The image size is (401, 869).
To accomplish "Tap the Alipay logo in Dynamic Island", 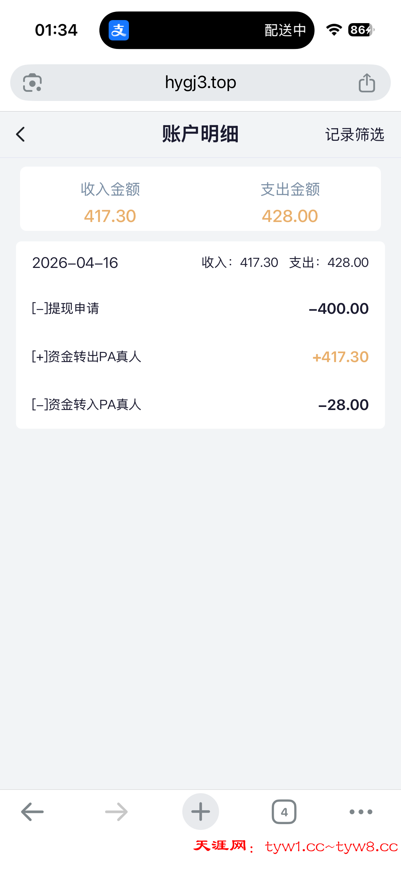I will coord(119,30).
